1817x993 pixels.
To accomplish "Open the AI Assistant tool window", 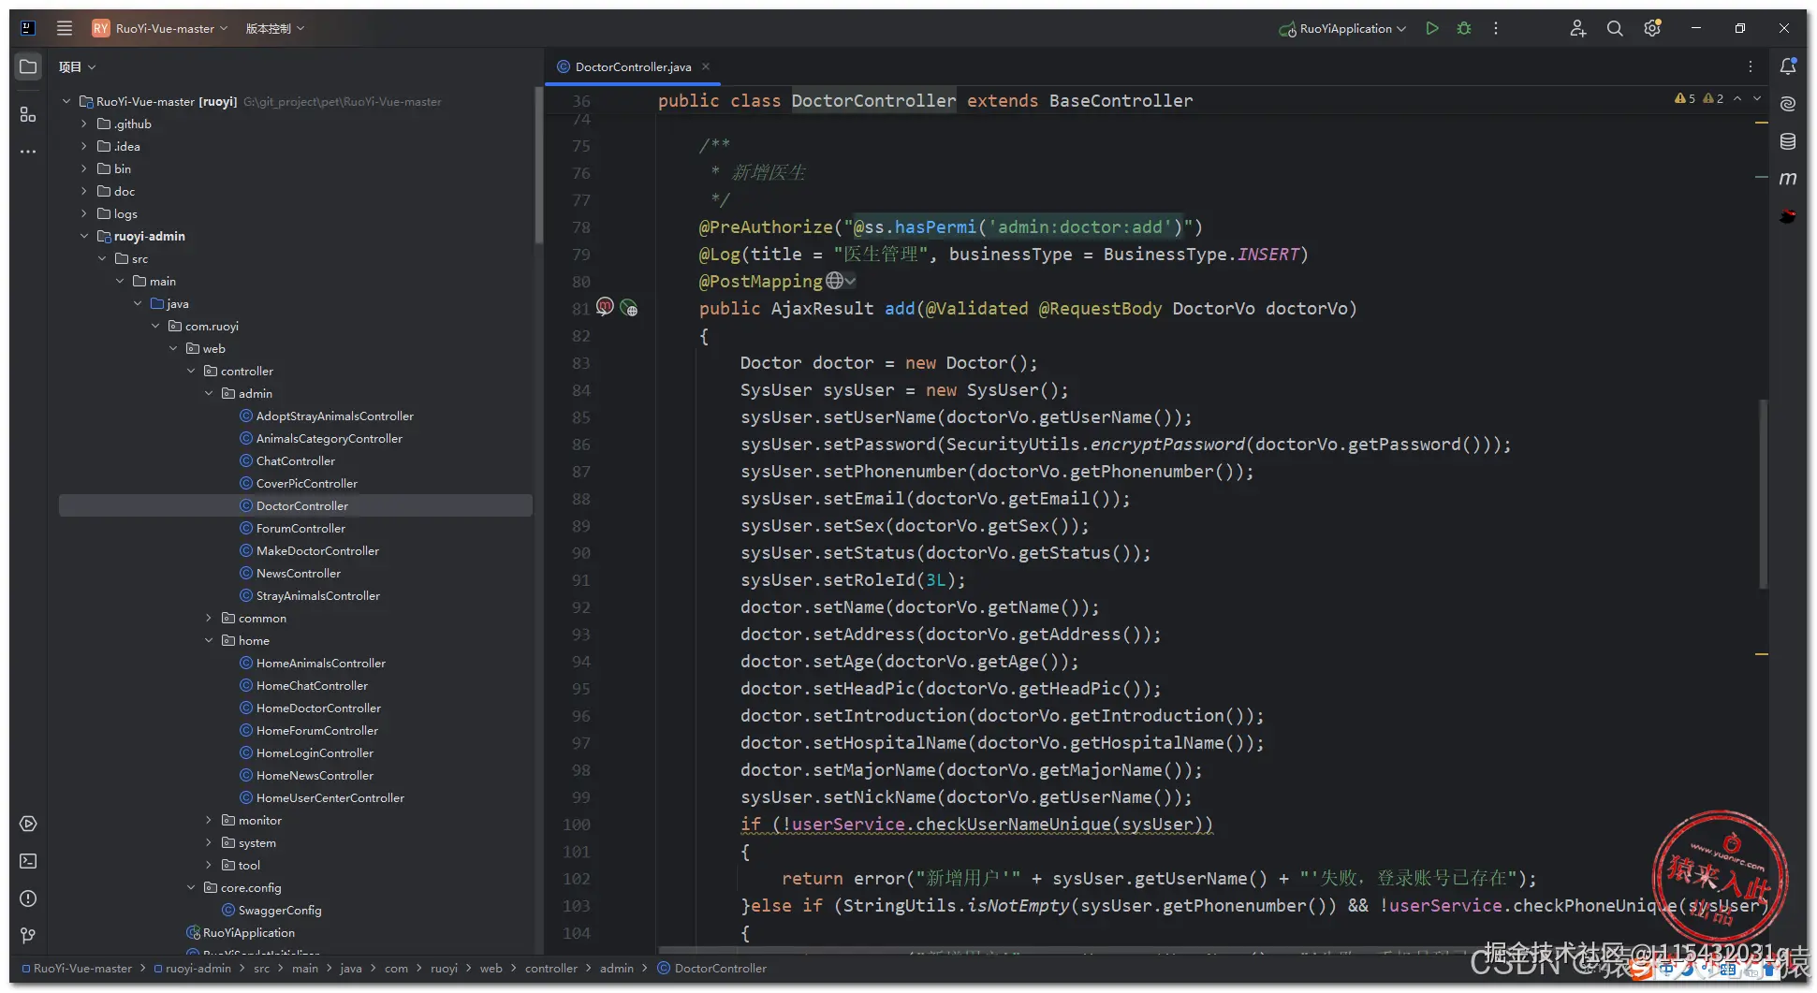I will click(1788, 103).
